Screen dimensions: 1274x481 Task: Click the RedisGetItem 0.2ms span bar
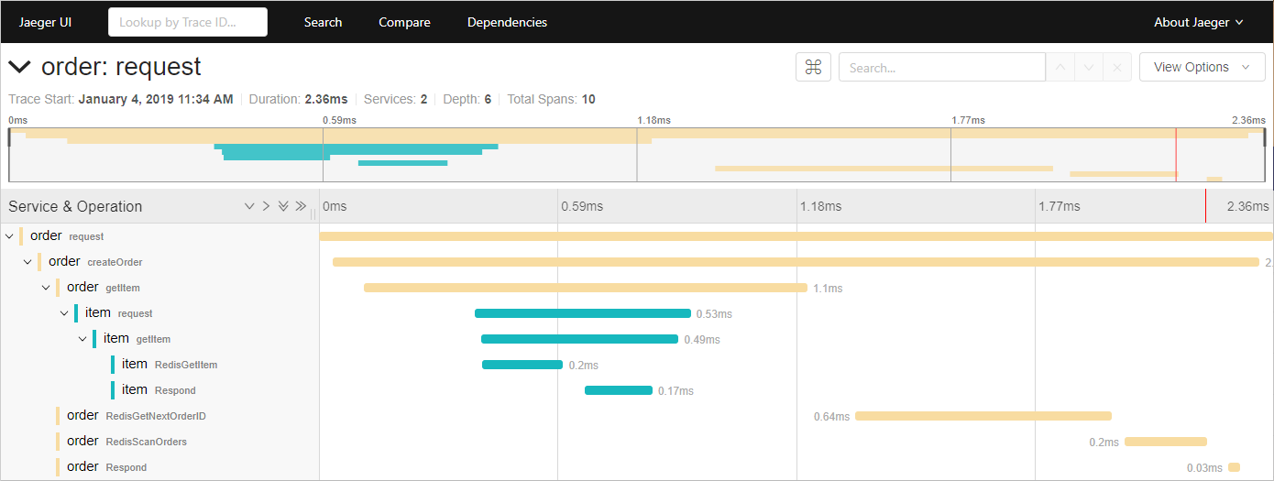tap(522, 365)
